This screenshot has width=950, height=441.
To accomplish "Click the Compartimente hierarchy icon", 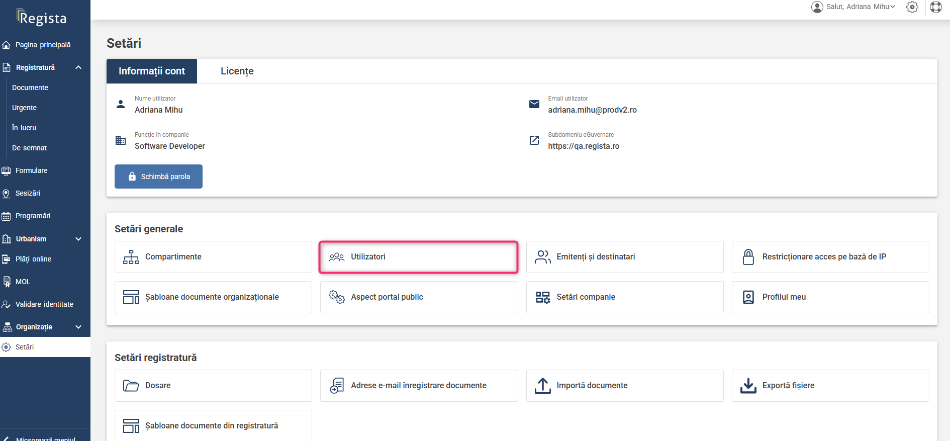I will click(131, 257).
